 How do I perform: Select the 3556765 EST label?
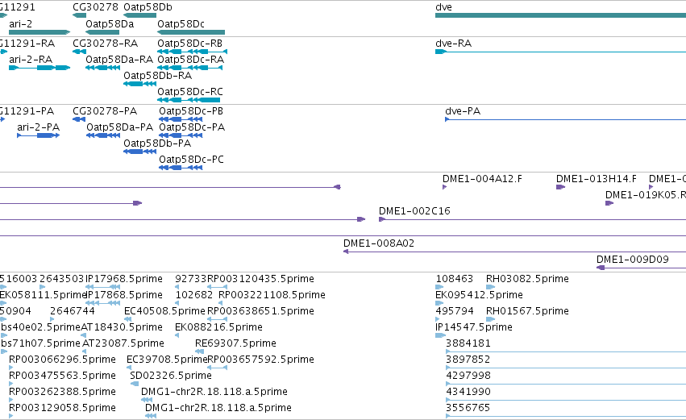468,408
